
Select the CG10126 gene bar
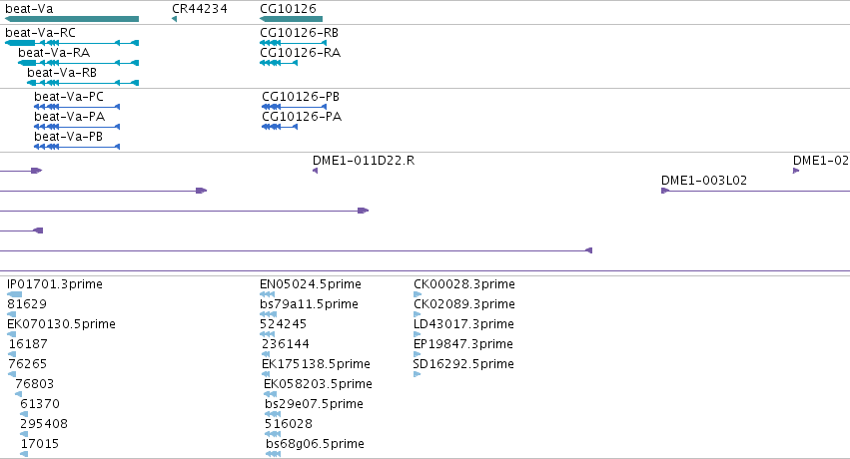tap(291, 19)
